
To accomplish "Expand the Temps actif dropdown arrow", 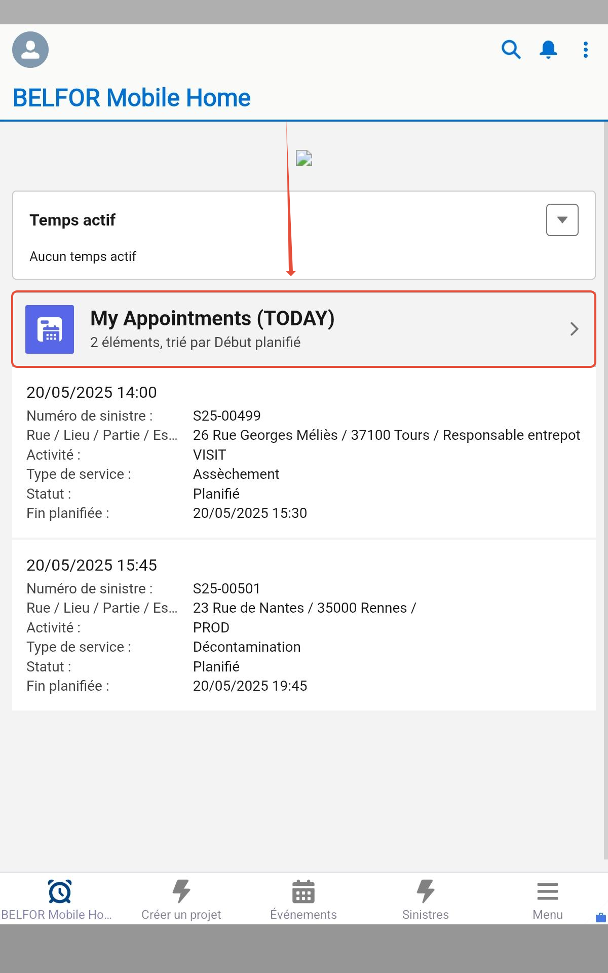I will [x=562, y=220].
